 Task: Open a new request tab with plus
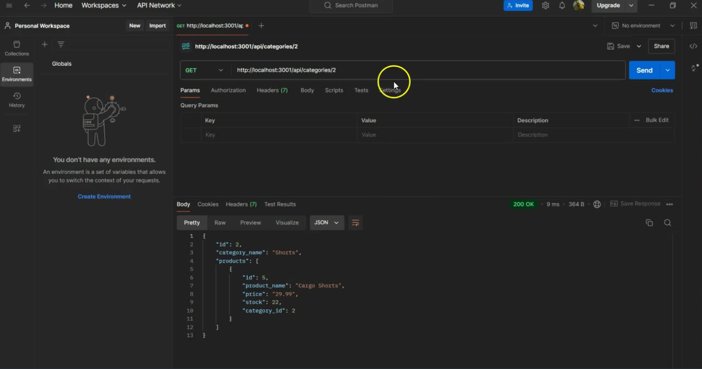(x=261, y=26)
